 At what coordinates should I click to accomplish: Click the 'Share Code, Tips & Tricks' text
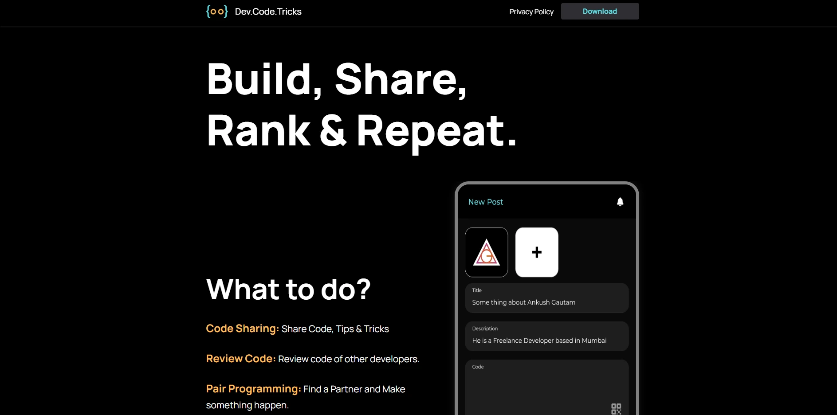click(335, 329)
